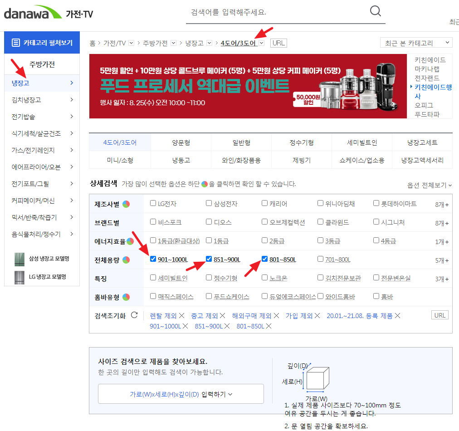Uncheck the 901~1000L capacity checkbox
The image size is (459, 431).
(x=153, y=259)
